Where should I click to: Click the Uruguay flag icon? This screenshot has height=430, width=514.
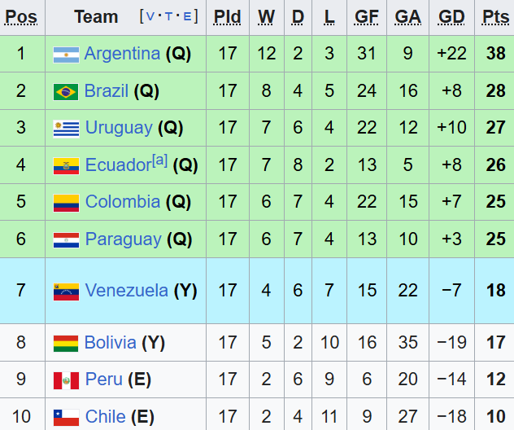pos(66,128)
